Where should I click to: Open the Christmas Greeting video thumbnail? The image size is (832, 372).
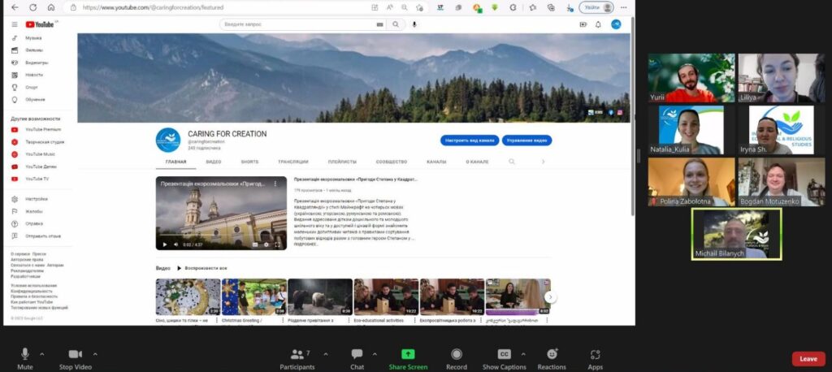[x=254, y=297]
